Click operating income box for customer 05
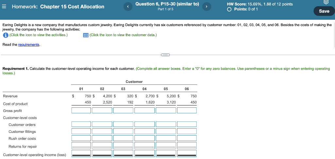The image size is (335, 159). pyautogui.click(x=166, y=154)
